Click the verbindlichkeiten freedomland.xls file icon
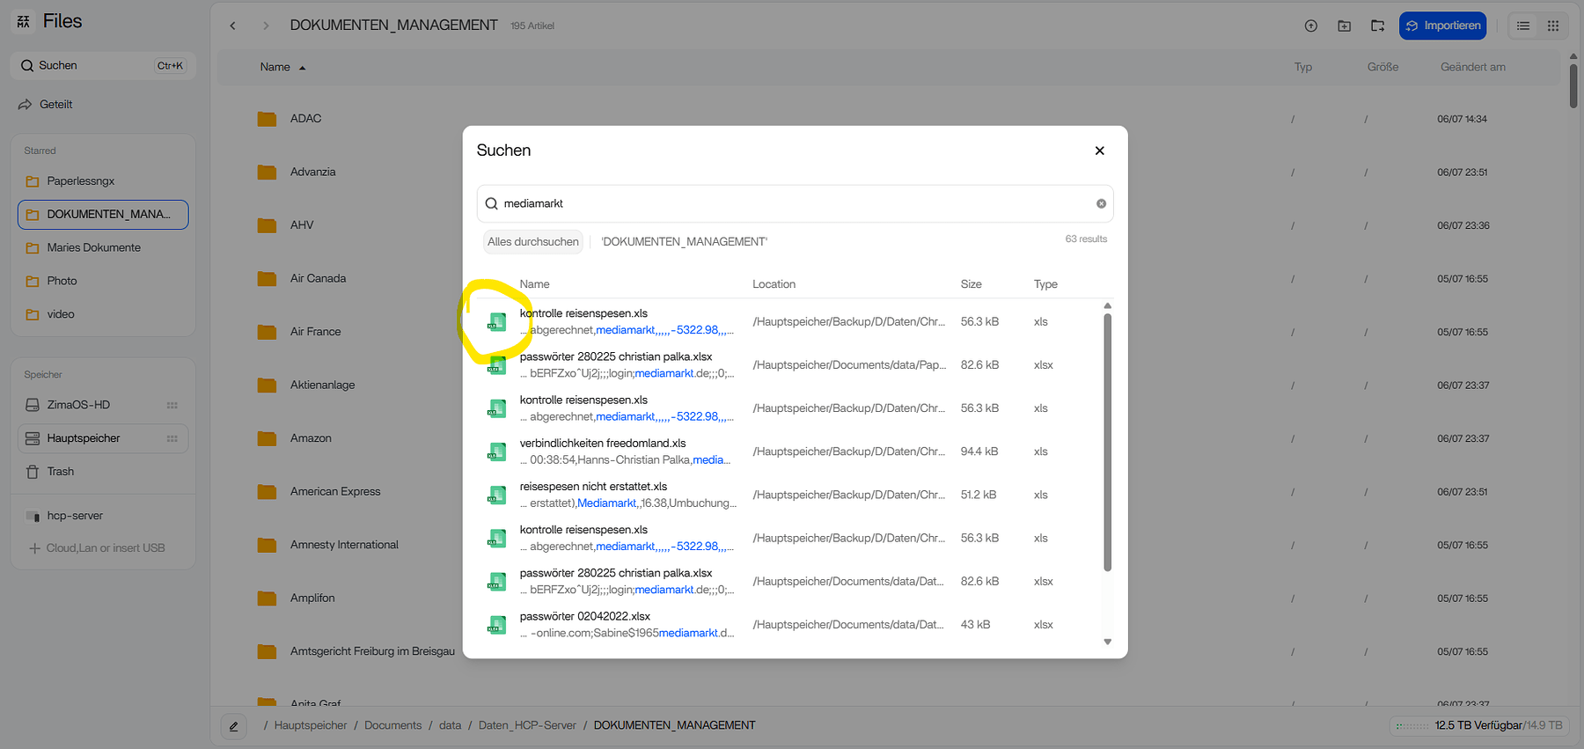 [x=497, y=452]
